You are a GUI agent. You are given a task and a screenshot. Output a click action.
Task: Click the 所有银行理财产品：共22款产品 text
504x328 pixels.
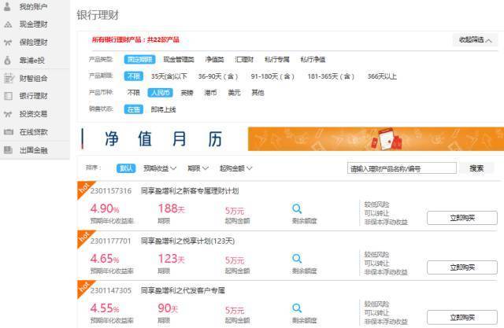click(x=135, y=40)
